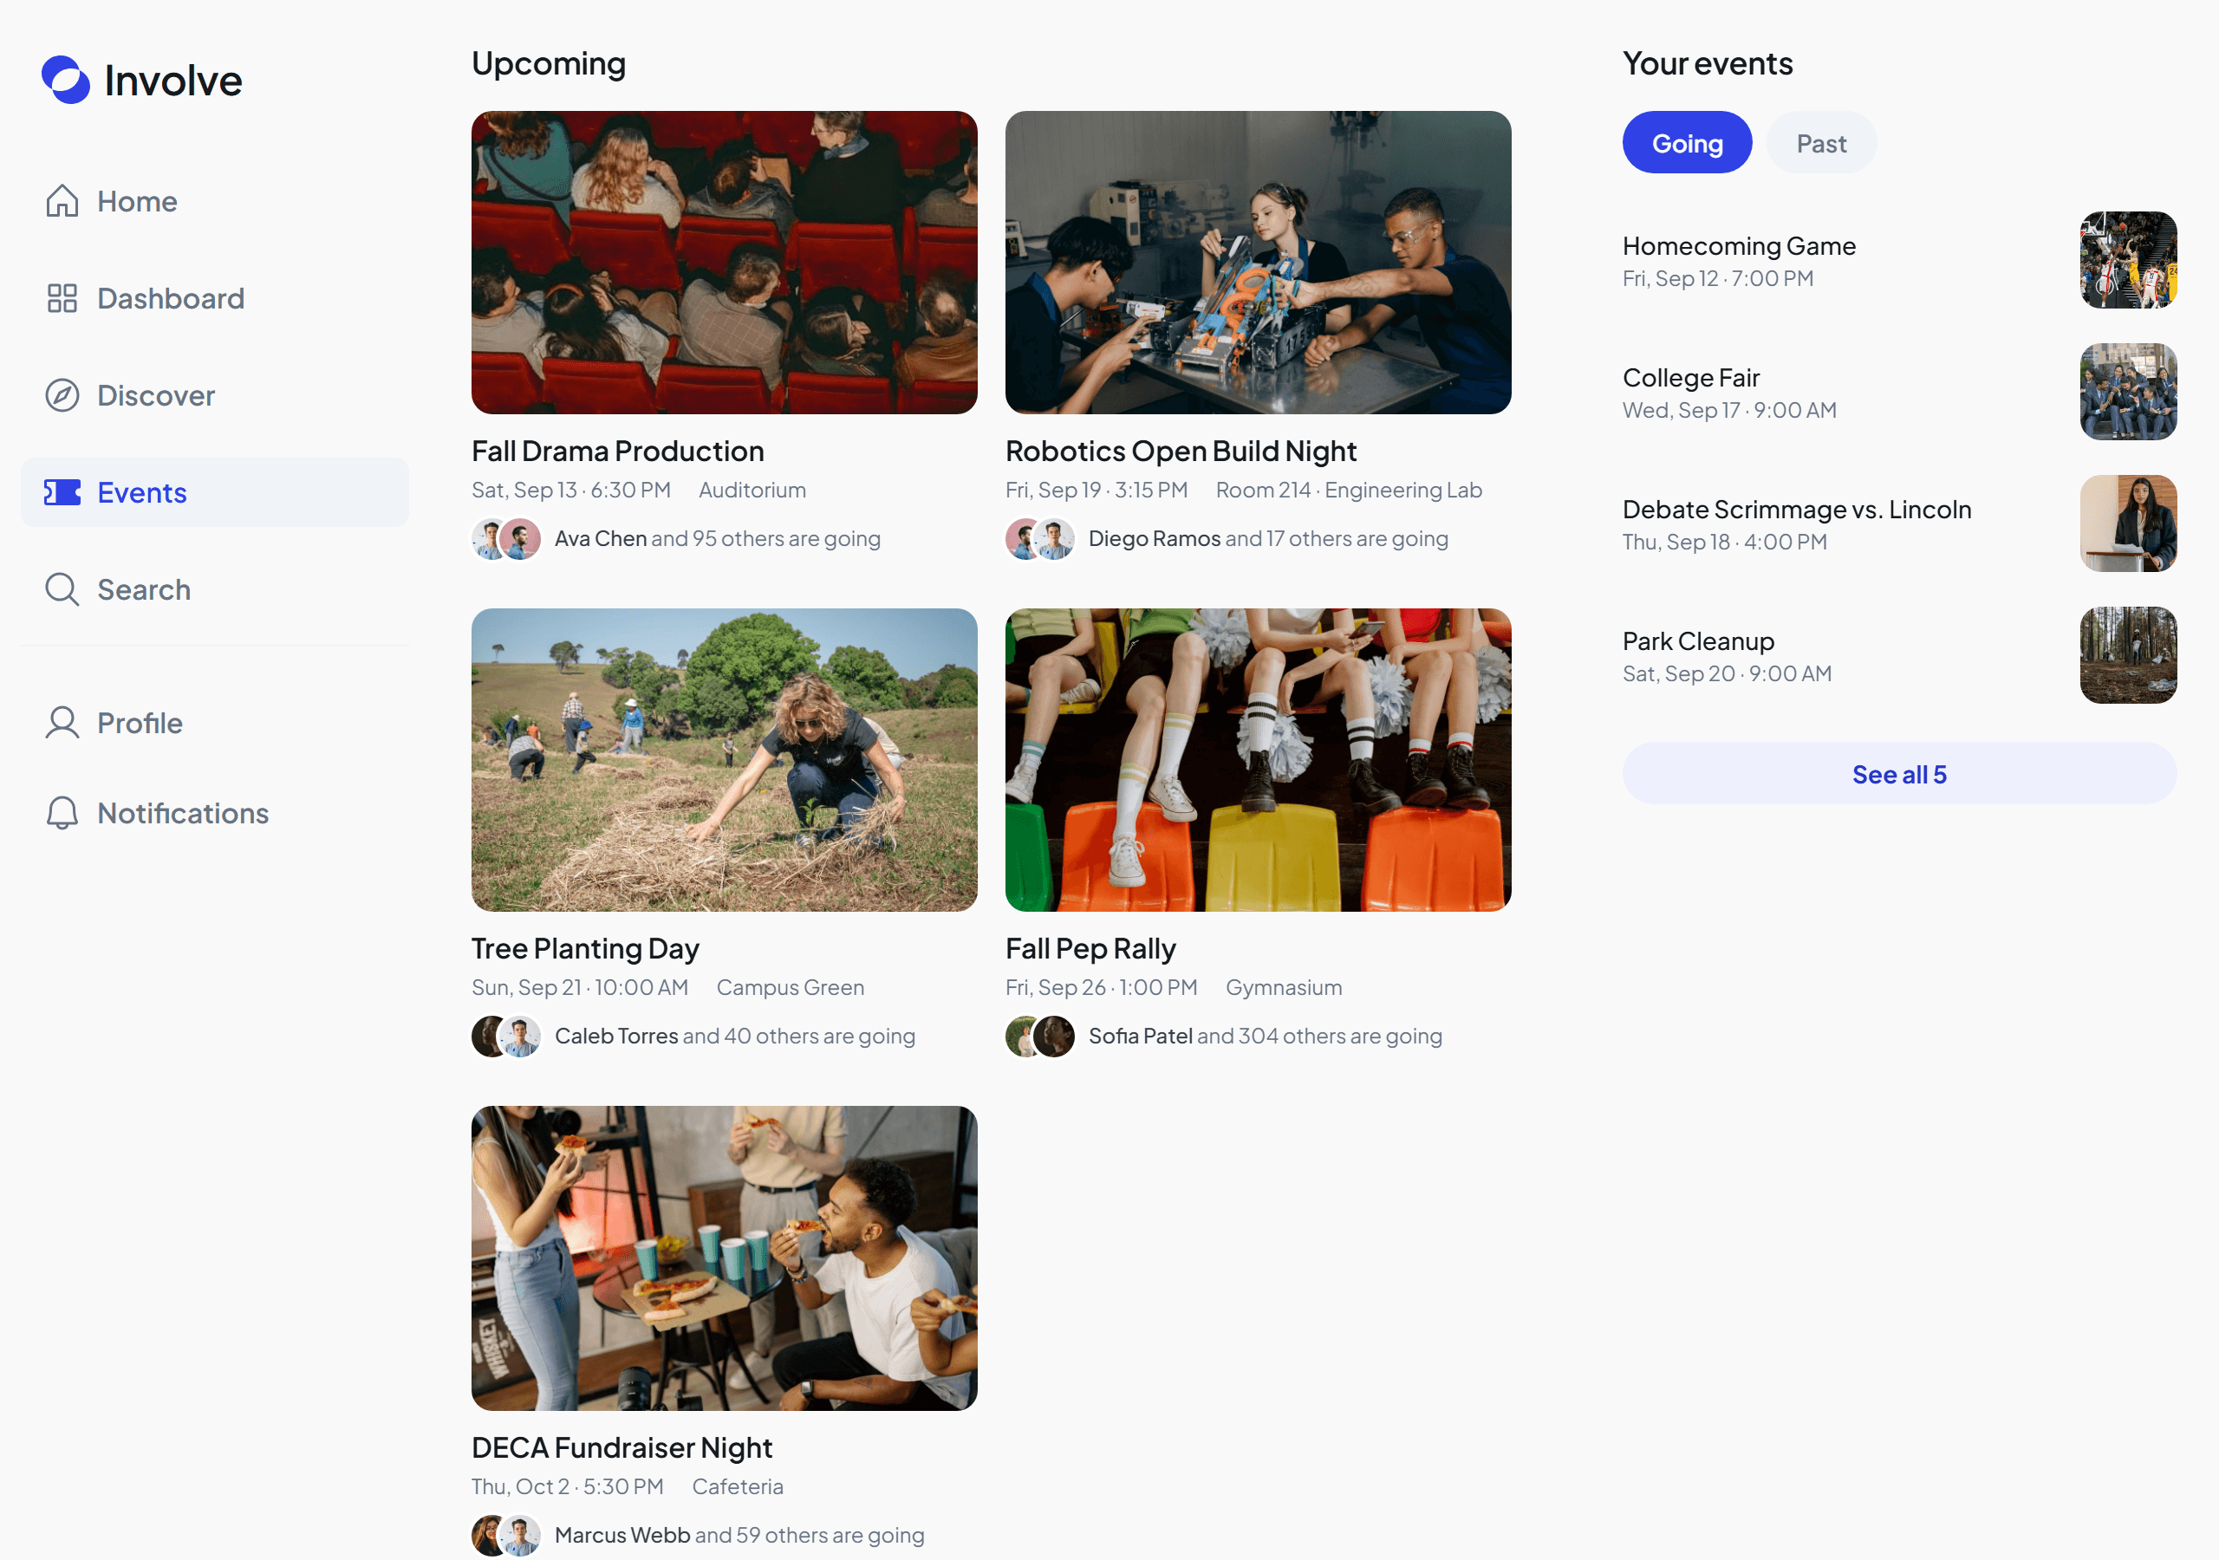This screenshot has height=1560, width=2219.
Task: Click attendee avatars under DECA Fundraiser Night
Action: tap(506, 1536)
